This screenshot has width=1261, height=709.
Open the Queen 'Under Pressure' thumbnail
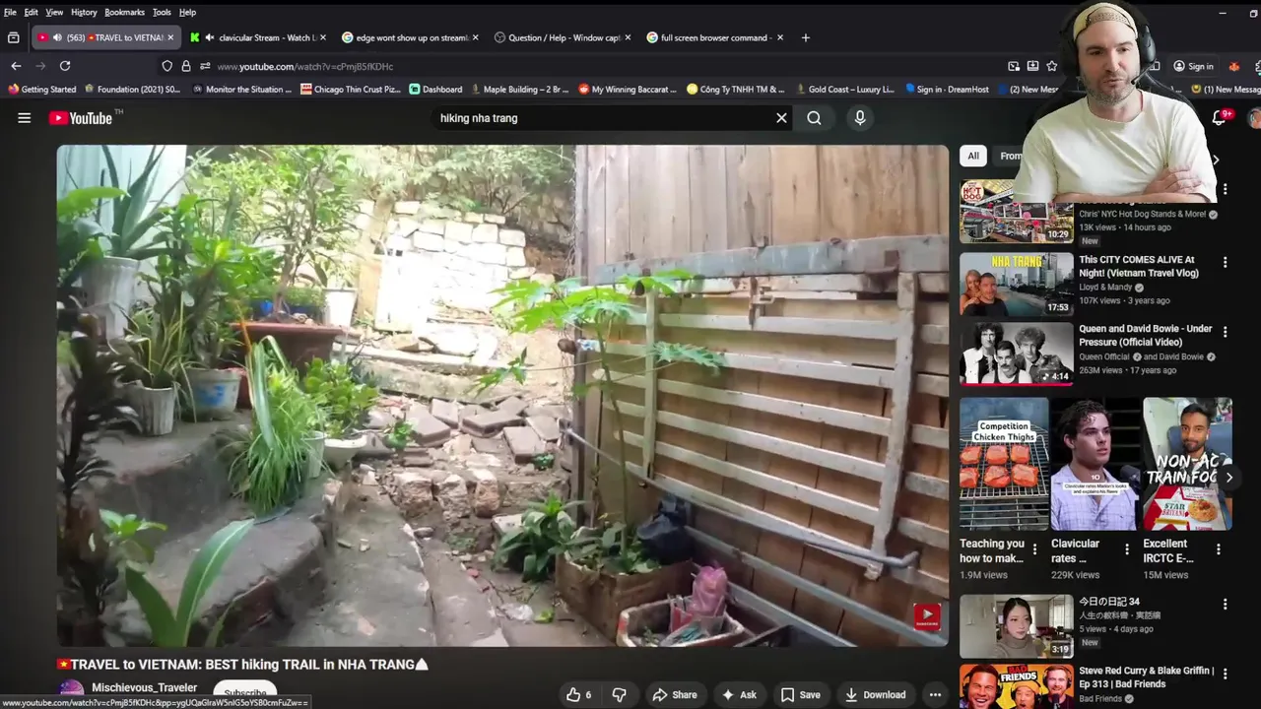tap(1017, 354)
